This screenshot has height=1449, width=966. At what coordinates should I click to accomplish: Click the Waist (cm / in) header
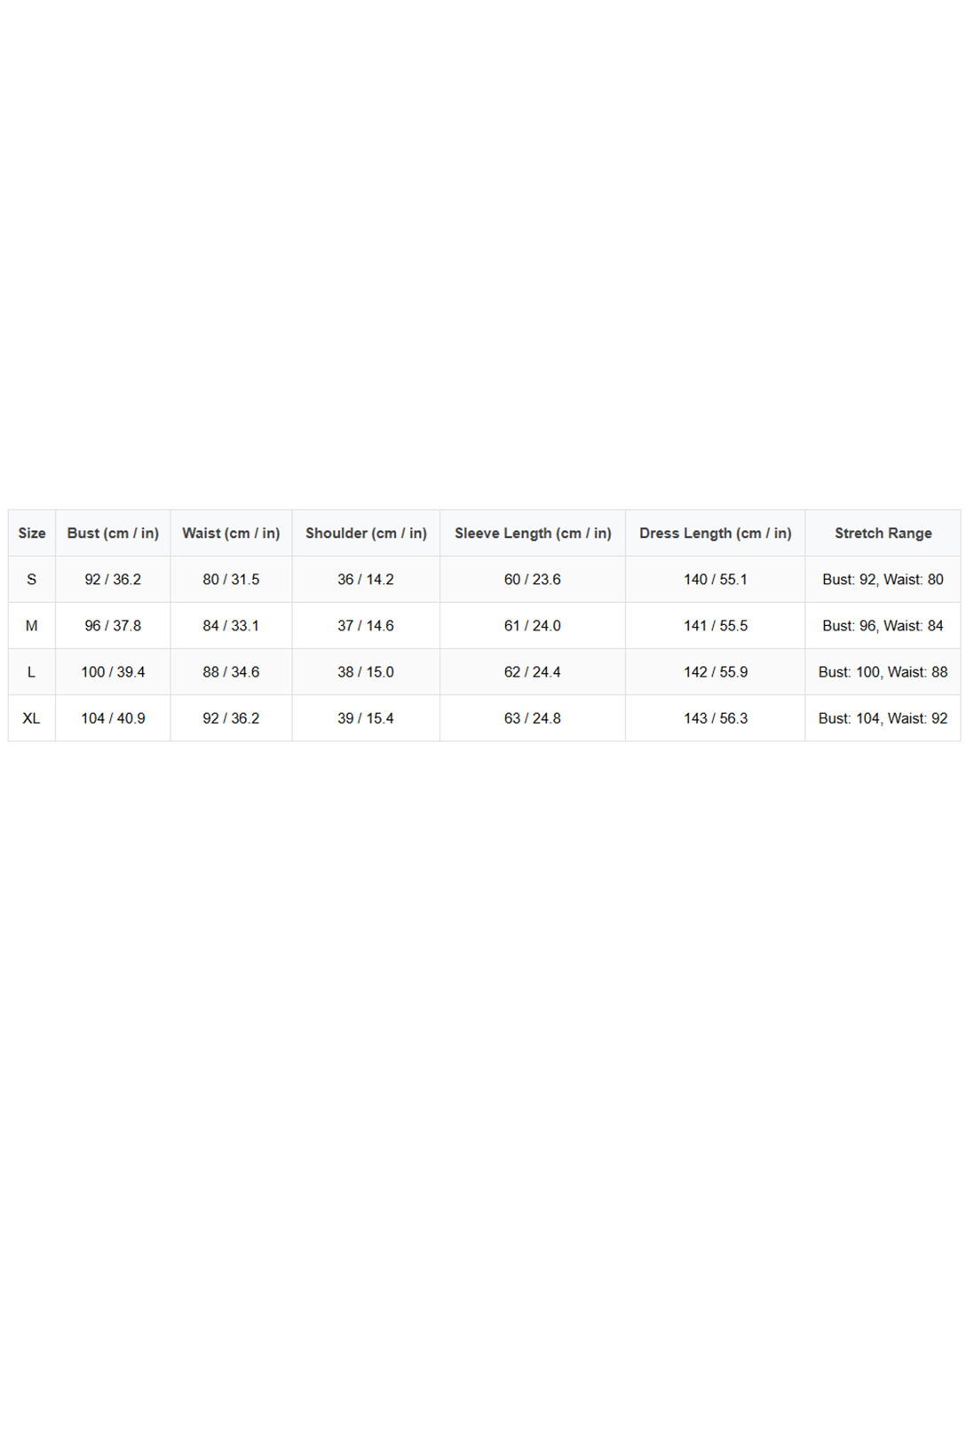(231, 533)
